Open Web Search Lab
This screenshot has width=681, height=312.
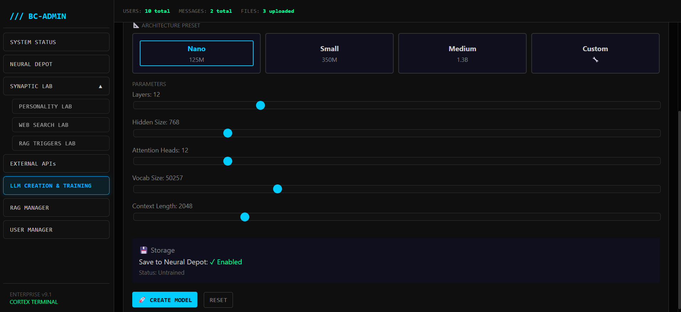pos(60,125)
